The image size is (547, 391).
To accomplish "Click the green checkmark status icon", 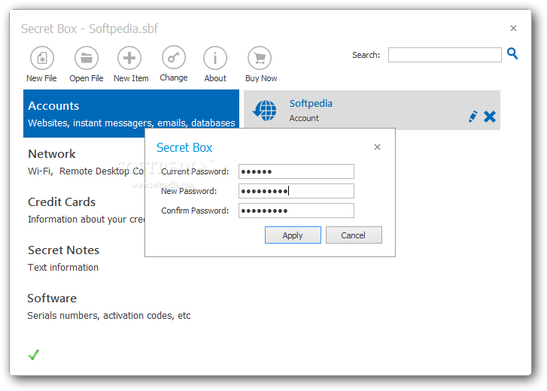I will tap(34, 355).
